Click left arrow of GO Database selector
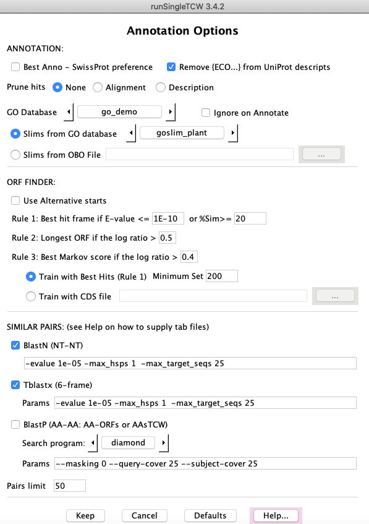This screenshot has width=369, height=524. pos(69,112)
